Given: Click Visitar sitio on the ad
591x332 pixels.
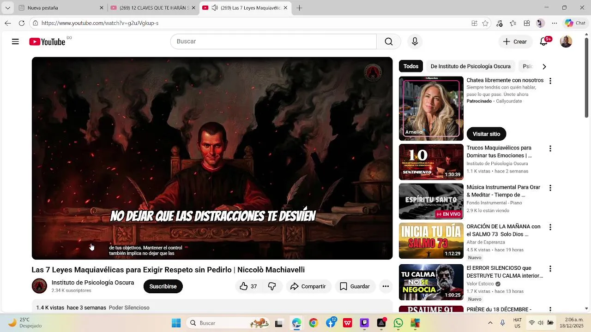Looking at the screenshot, I should point(486,134).
